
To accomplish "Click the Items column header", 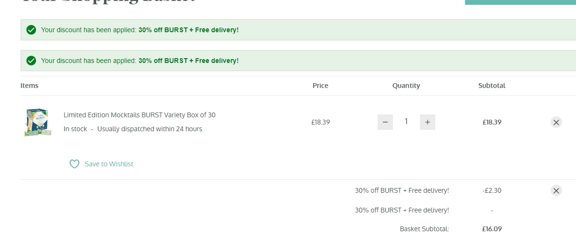I will tap(29, 86).
